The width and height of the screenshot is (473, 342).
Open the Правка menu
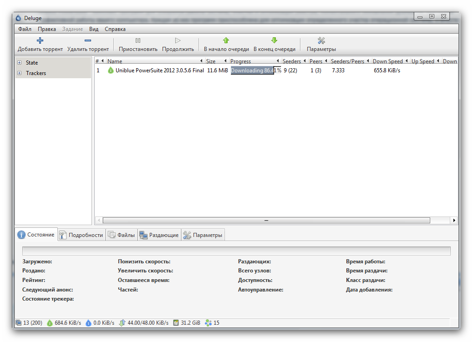click(47, 29)
